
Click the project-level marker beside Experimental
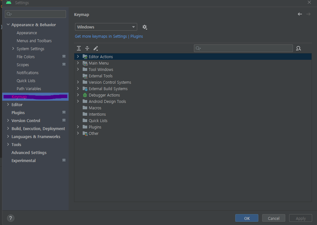click(64, 160)
